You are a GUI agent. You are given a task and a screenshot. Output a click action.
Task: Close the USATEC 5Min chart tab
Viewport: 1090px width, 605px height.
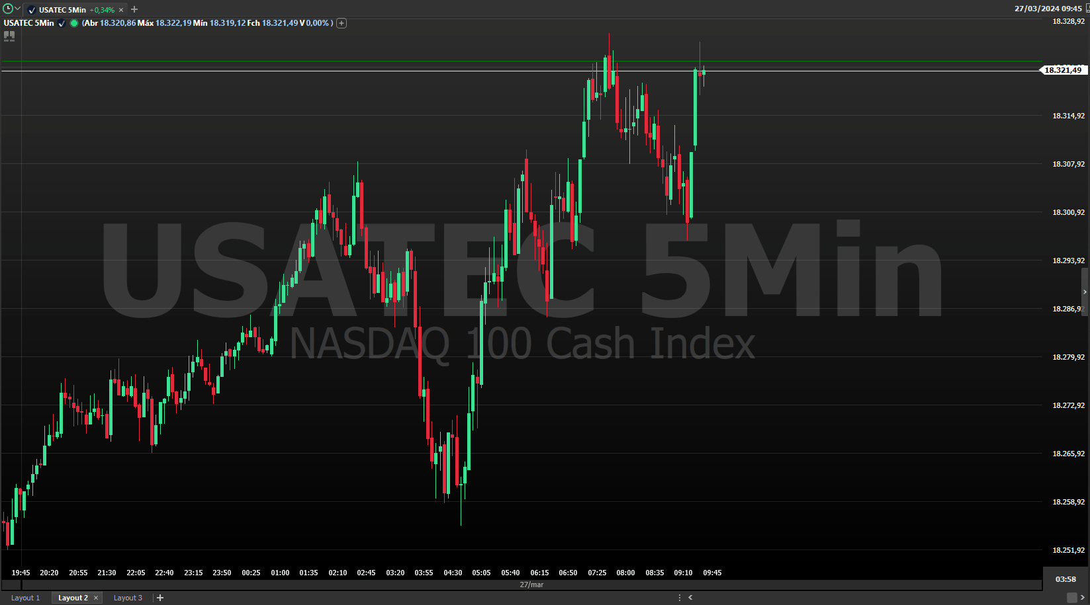click(x=121, y=10)
